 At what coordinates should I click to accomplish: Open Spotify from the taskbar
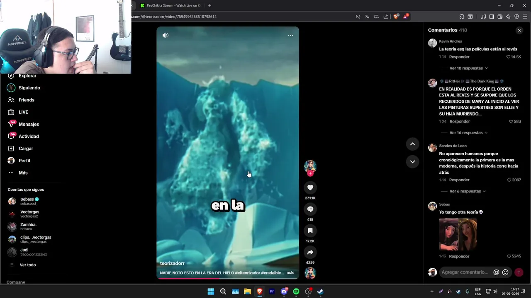(x=296, y=291)
